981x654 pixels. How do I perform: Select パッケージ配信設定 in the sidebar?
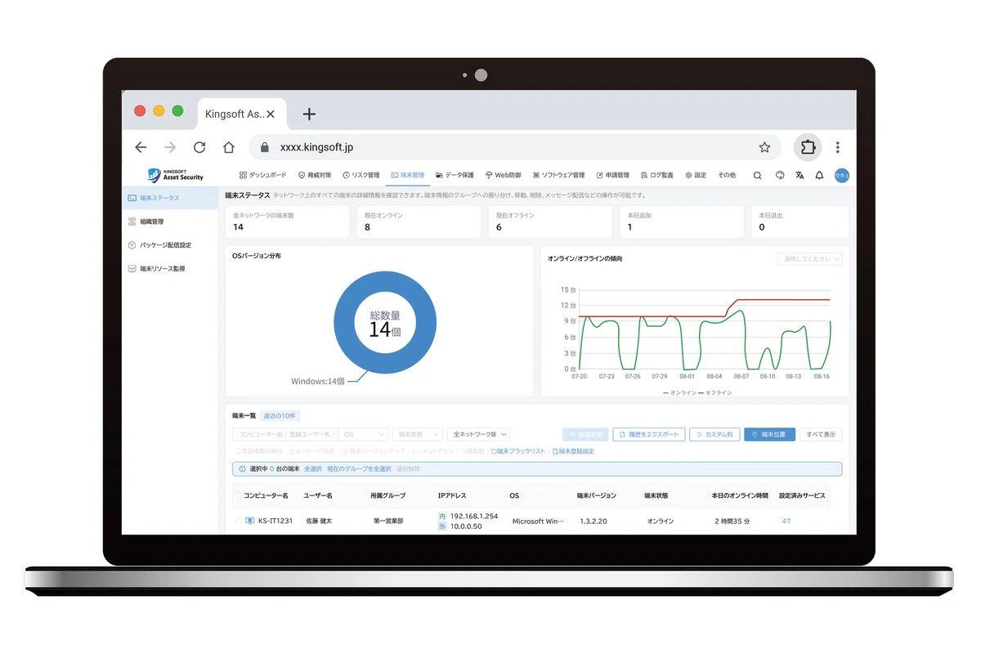(x=170, y=245)
